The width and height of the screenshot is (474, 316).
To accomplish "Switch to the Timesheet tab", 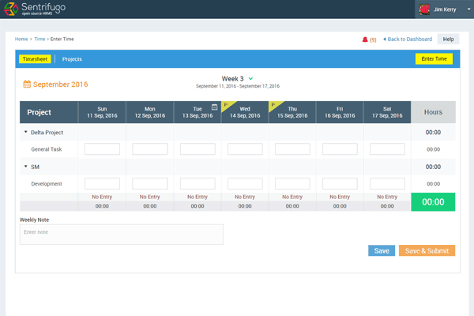I will click(36, 58).
